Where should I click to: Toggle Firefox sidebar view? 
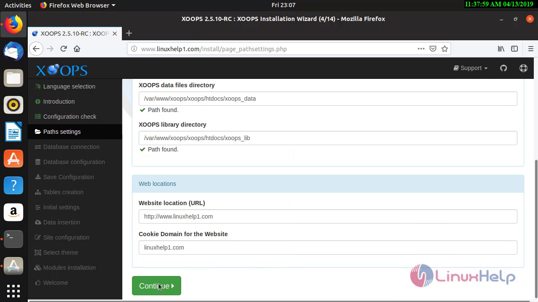click(514, 49)
